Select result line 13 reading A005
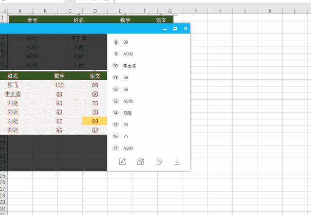311x215 pixels. pos(128,101)
